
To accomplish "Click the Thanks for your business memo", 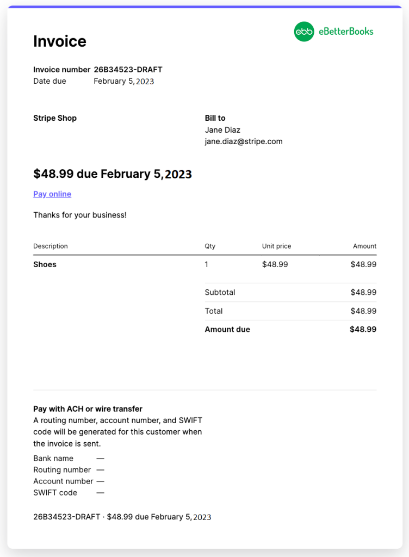I will tap(80, 215).
